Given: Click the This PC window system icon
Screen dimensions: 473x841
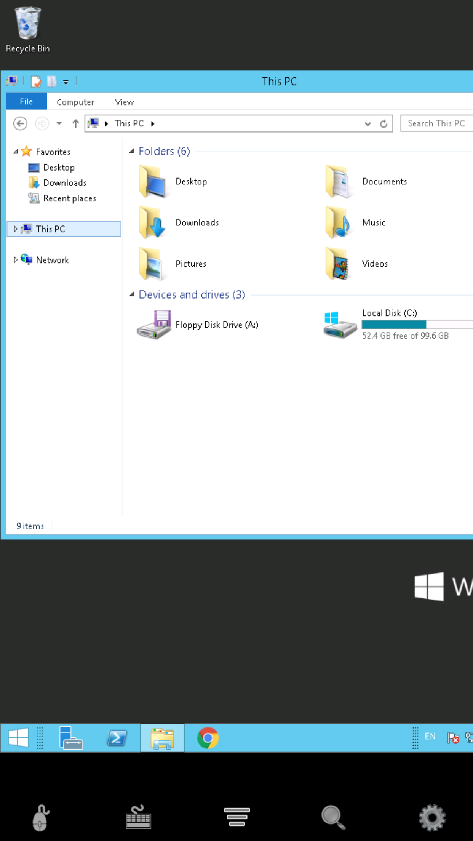Looking at the screenshot, I should [12, 81].
